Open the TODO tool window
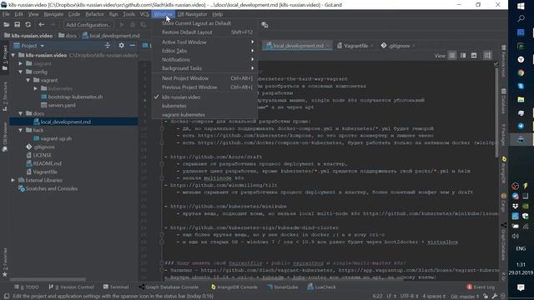This screenshot has height=300, width=534. tap(27, 287)
